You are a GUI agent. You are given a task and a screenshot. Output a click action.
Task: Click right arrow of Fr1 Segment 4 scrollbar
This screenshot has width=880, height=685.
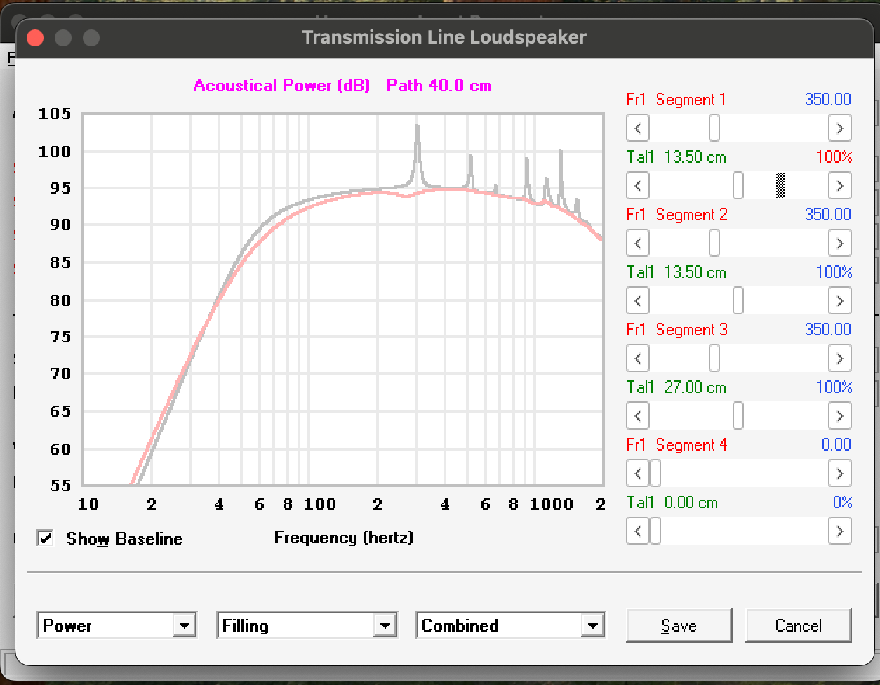point(840,474)
